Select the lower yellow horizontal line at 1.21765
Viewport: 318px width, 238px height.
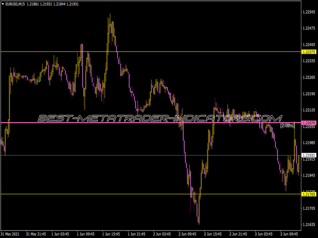(151, 194)
